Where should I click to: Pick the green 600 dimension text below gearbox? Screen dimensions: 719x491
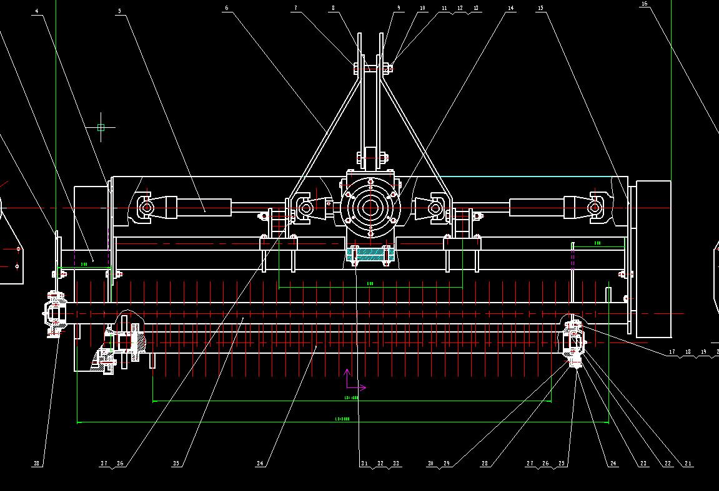click(x=370, y=283)
